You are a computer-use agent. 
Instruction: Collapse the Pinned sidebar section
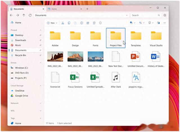tap(40, 30)
